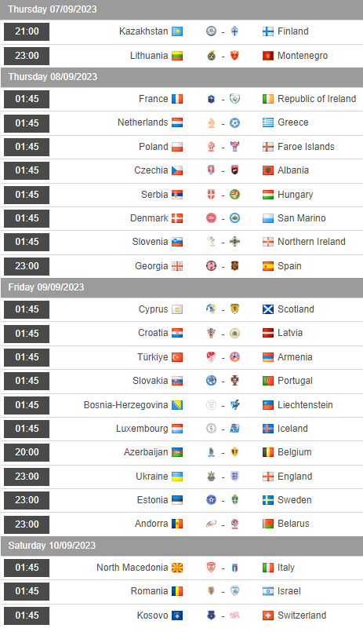Screen dimensions: 363x632
Task: Click the Türkiye flag icon
Action: click(x=177, y=357)
